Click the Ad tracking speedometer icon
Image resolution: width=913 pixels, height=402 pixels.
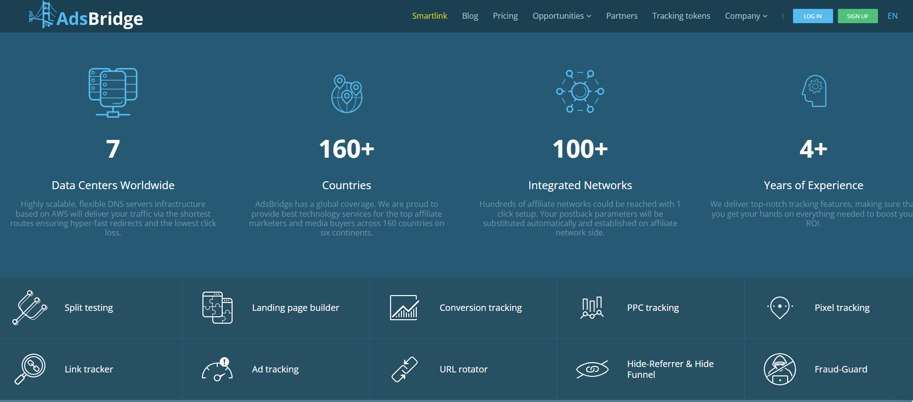click(217, 369)
